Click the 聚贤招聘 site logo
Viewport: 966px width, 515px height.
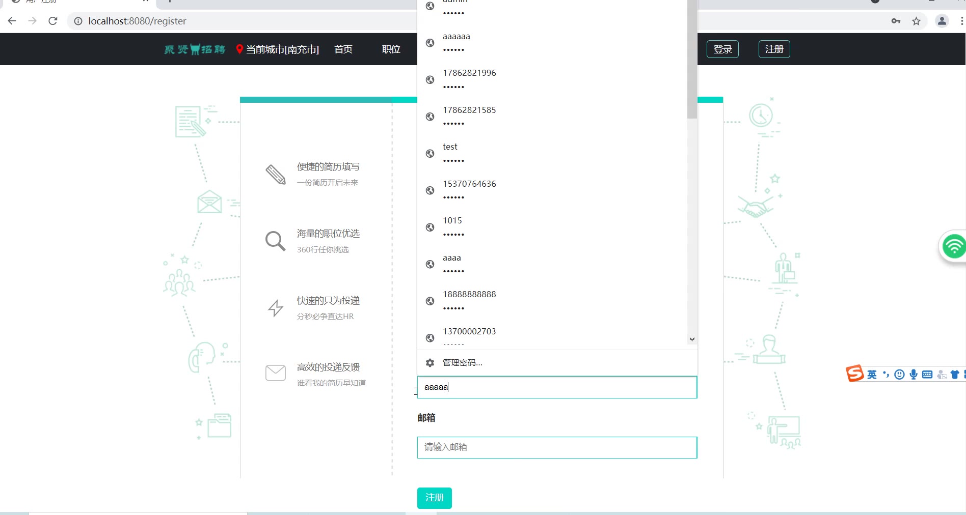(195, 49)
